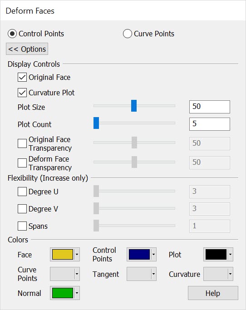The width and height of the screenshot is (246, 310).
Task: Uncheck the Original Face checkbox
Action: (22, 77)
